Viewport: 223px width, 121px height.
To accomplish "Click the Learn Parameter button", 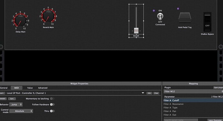I will [x=215, y=120].
